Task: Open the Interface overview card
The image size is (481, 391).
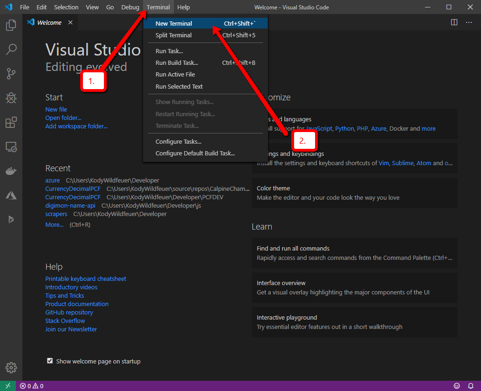Action: 355,287
